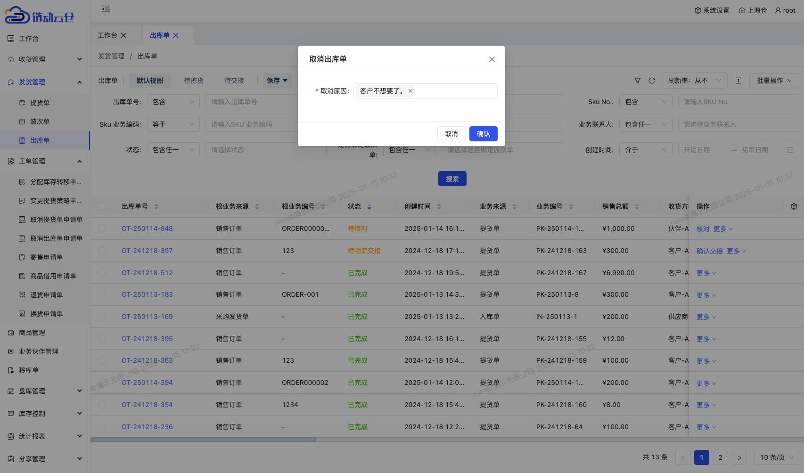Viewport: 804px width, 473px height.
Task: Click the row height adjustment icon
Action: click(738, 81)
